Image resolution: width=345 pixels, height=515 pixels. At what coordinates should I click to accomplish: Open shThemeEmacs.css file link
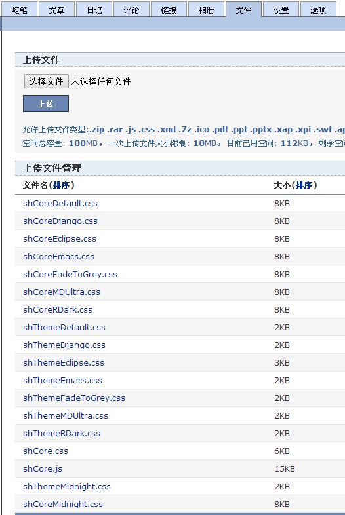(x=62, y=380)
